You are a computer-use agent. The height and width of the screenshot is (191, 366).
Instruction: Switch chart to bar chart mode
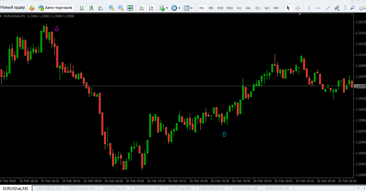82,8
